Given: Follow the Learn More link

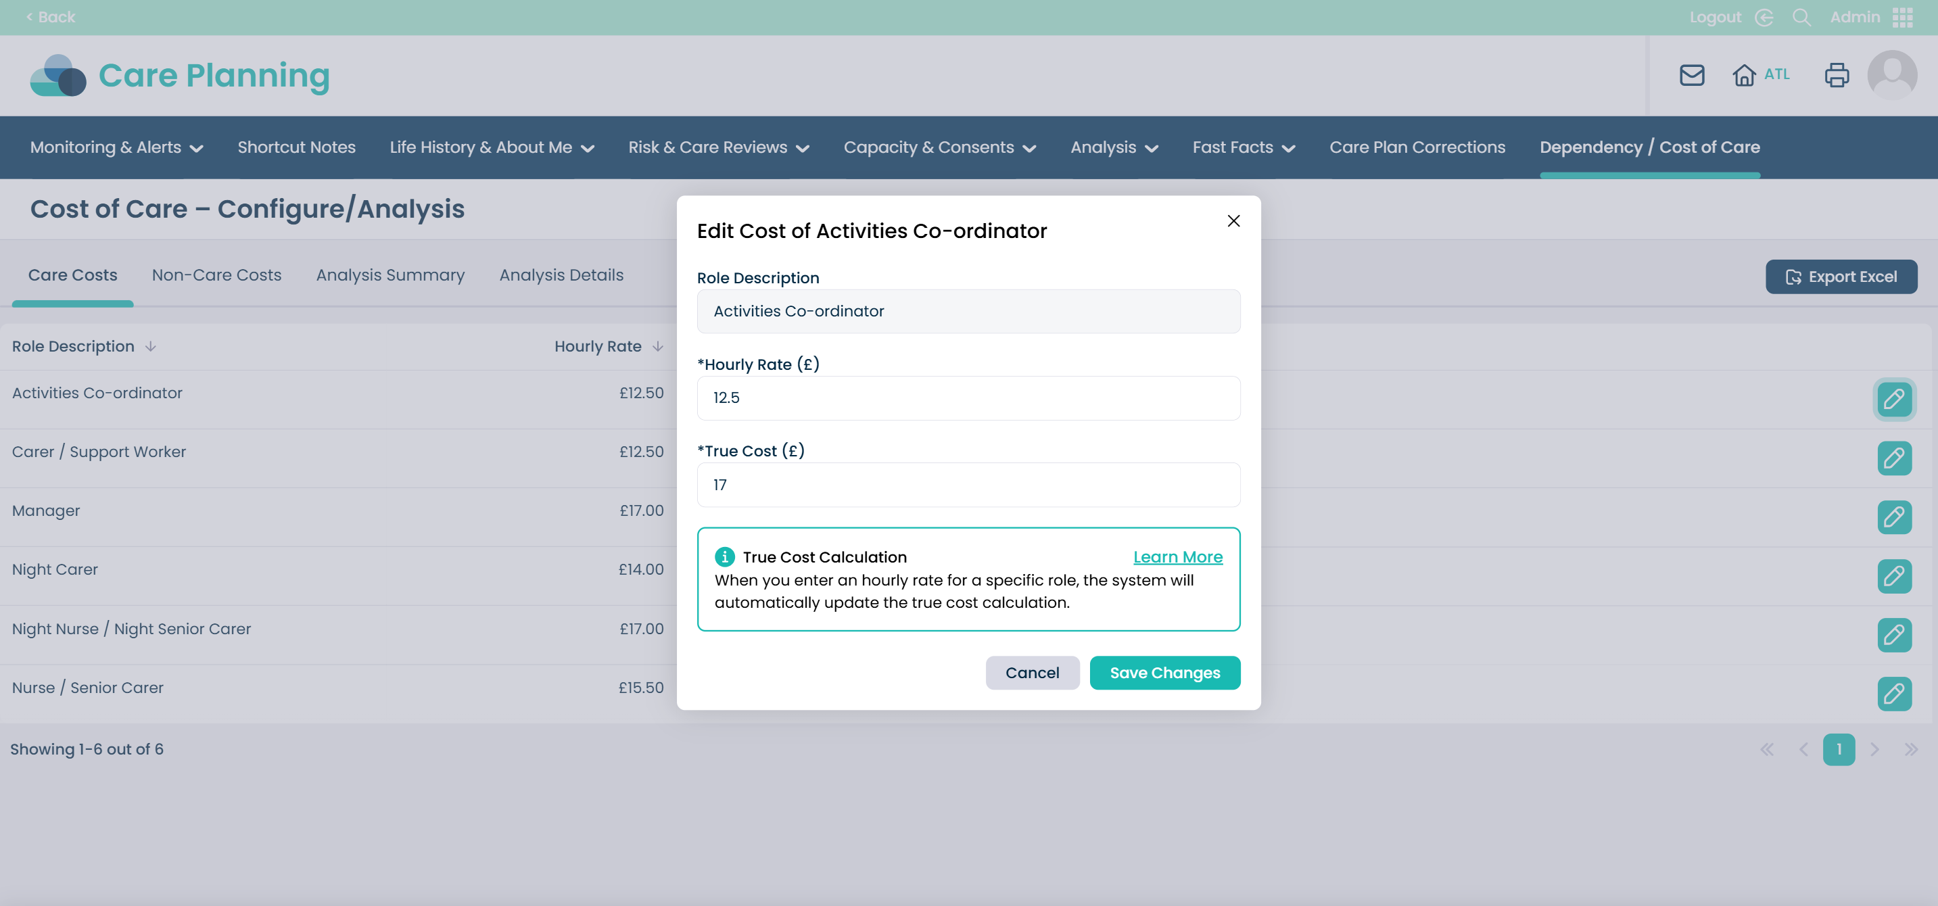Looking at the screenshot, I should tap(1177, 557).
